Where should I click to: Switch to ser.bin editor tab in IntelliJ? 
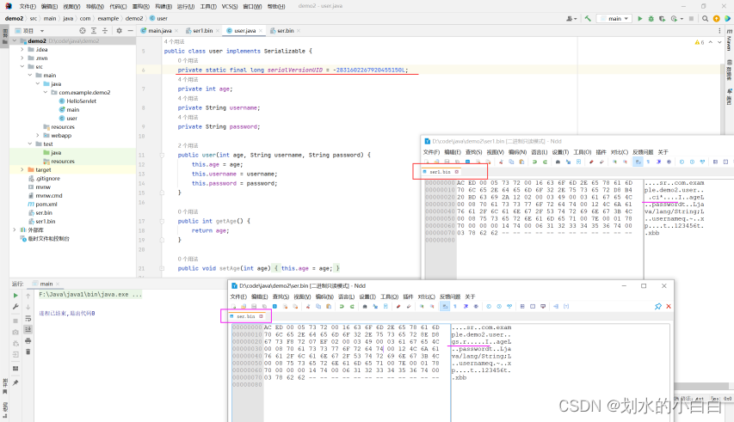pyautogui.click(x=285, y=31)
